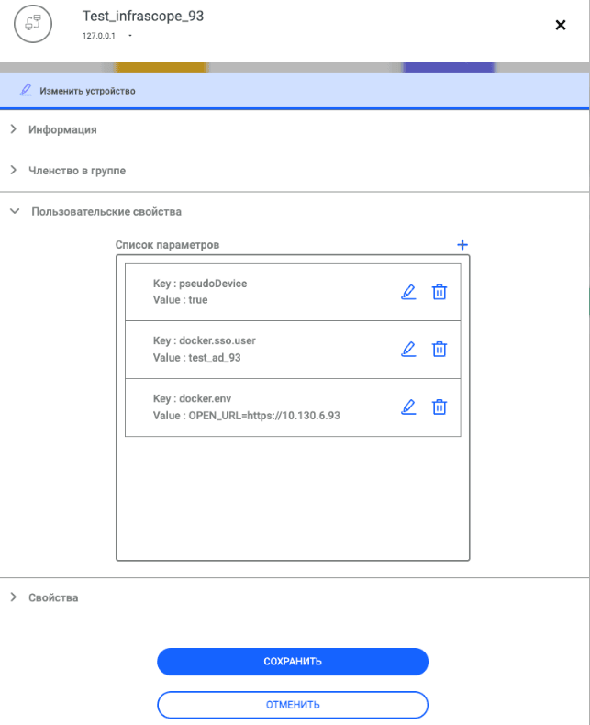Click the pencil icon in Изменить устройство
Screen dimensions: 590x725
[26, 90]
